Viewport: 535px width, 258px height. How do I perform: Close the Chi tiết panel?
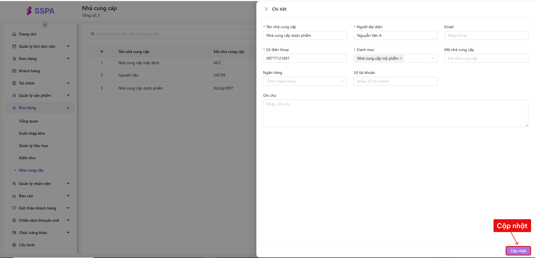tap(266, 9)
